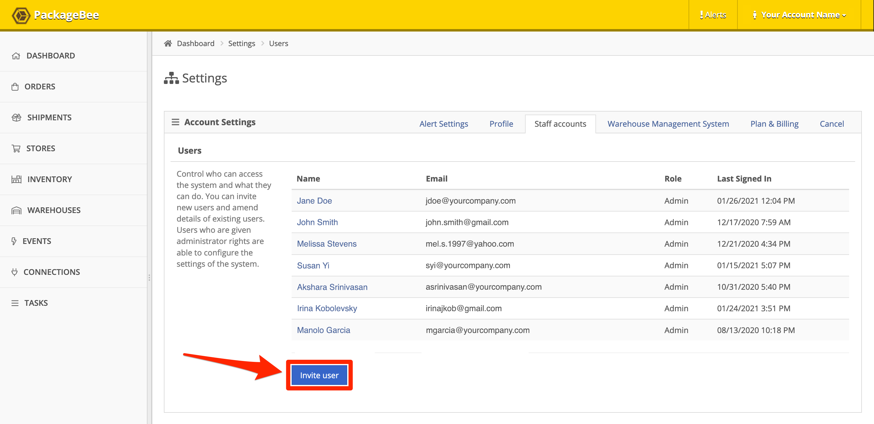Click Settings in the breadcrumb

(x=241, y=43)
